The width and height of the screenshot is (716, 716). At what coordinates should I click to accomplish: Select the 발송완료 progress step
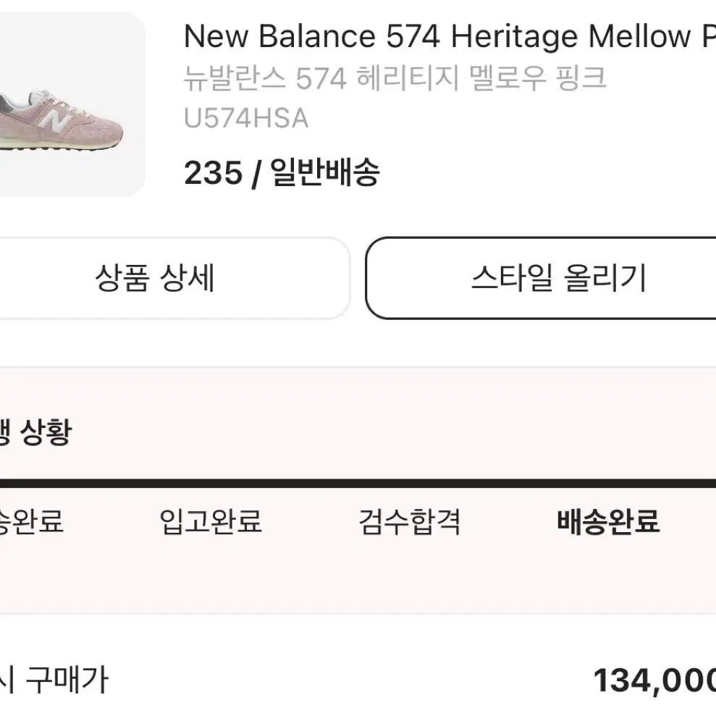[x=31, y=521]
